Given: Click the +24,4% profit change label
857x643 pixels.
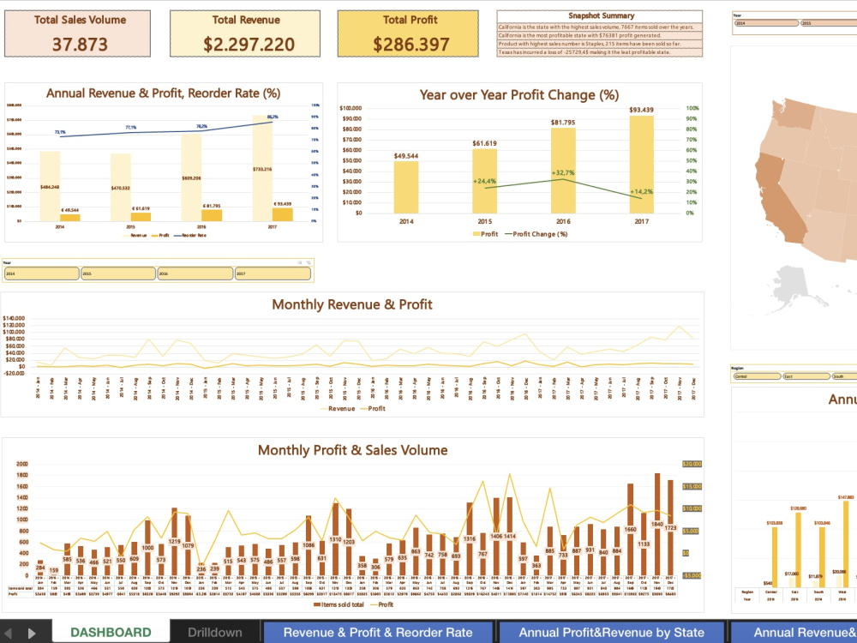Looking at the screenshot, I should pyautogui.click(x=485, y=181).
